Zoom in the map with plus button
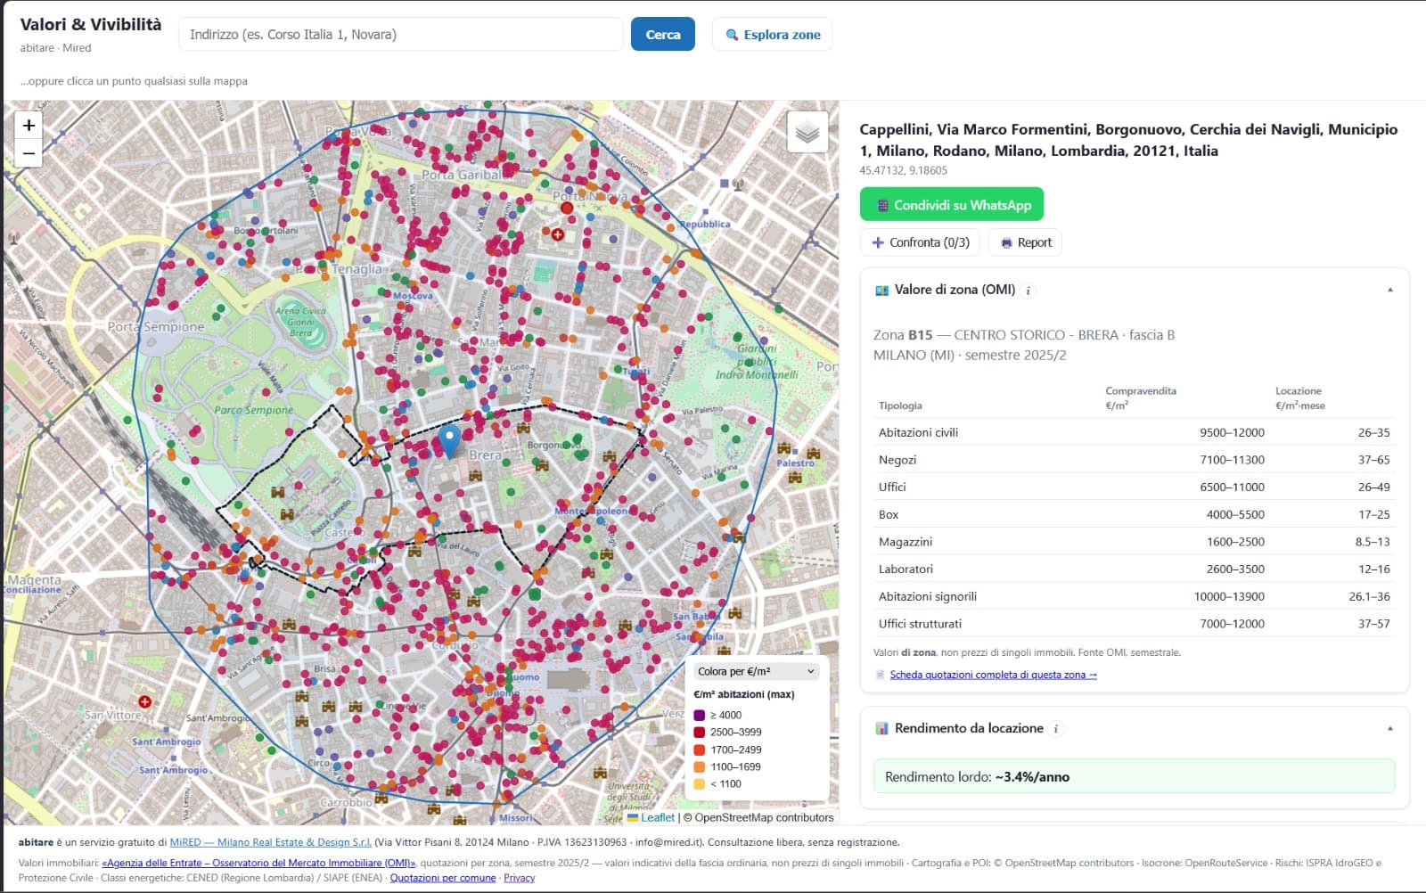1426x893 pixels. point(29,126)
